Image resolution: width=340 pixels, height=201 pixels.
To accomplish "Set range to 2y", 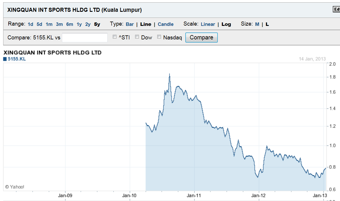I will click(x=88, y=24).
